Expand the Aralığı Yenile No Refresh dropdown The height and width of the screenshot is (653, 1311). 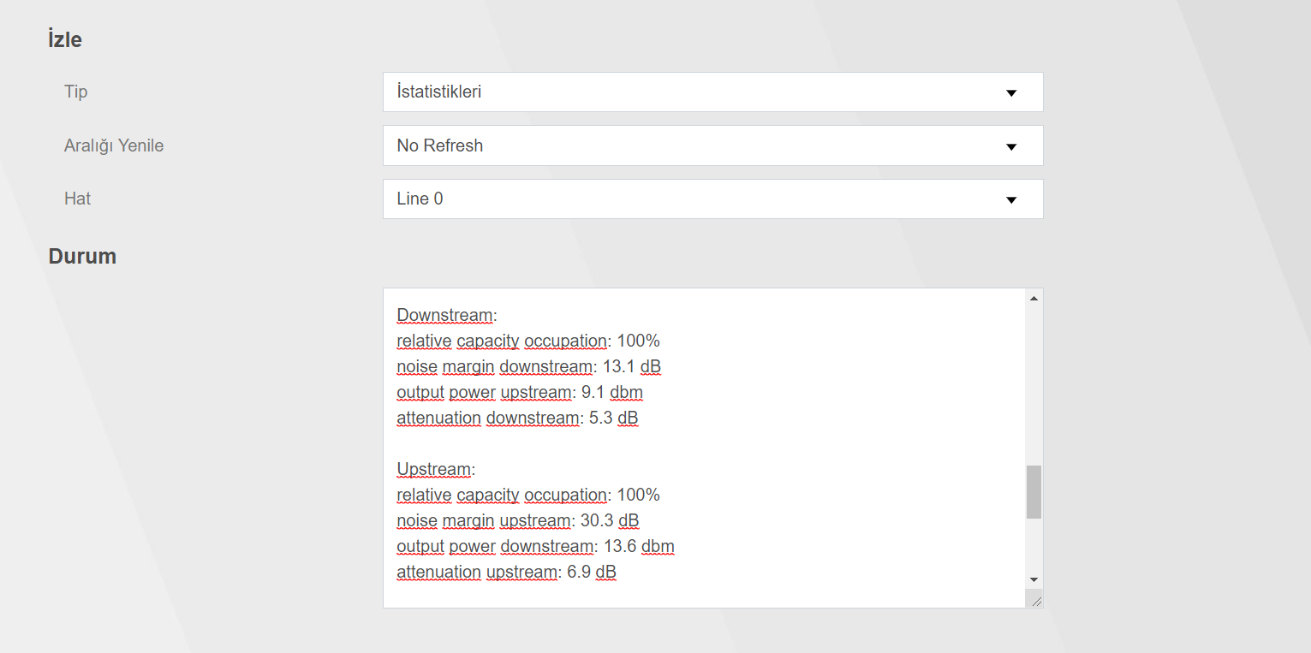click(x=712, y=145)
